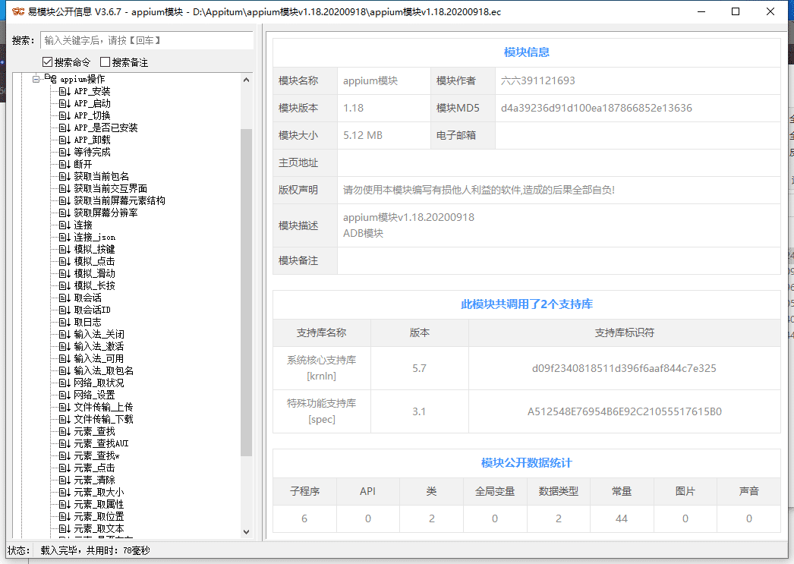This screenshot has width=794, height=564.
Task: Select 元素_取大小 in the tree
Action: click(99, 492)
